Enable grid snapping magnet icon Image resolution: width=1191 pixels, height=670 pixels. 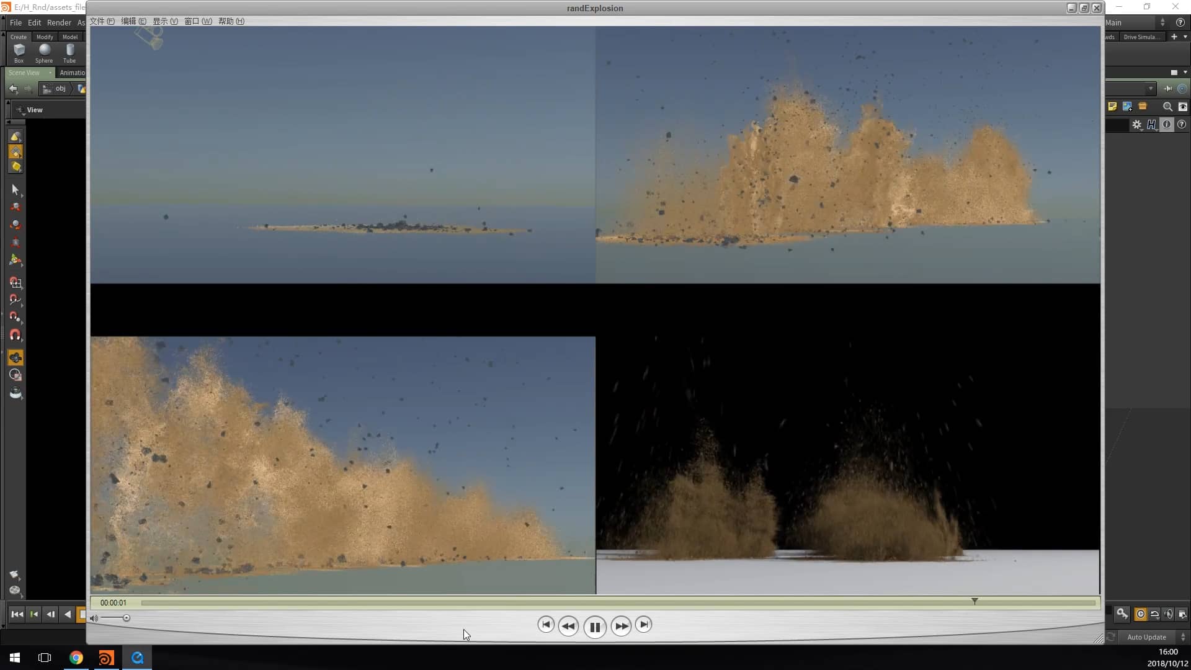16,282
